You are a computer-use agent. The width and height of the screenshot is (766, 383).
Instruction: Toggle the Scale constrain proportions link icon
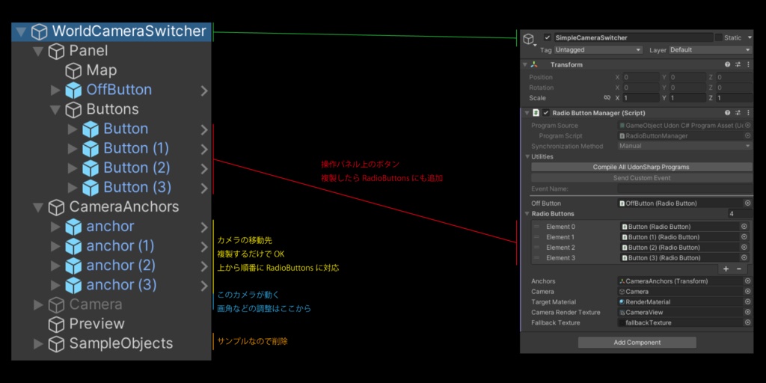607,98
